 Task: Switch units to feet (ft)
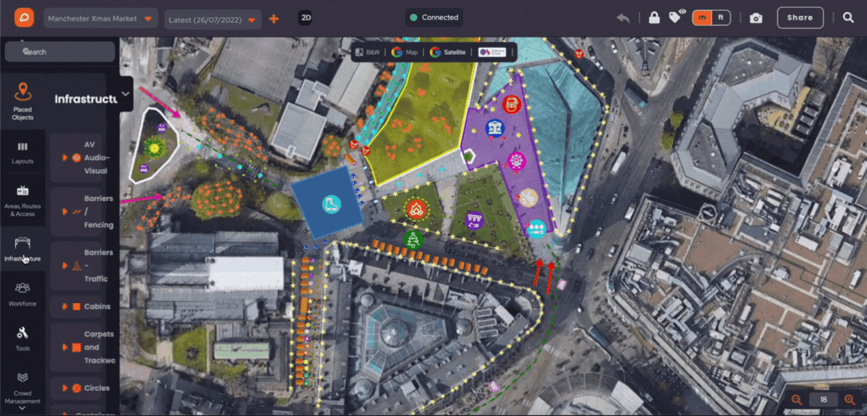[721, 18]
